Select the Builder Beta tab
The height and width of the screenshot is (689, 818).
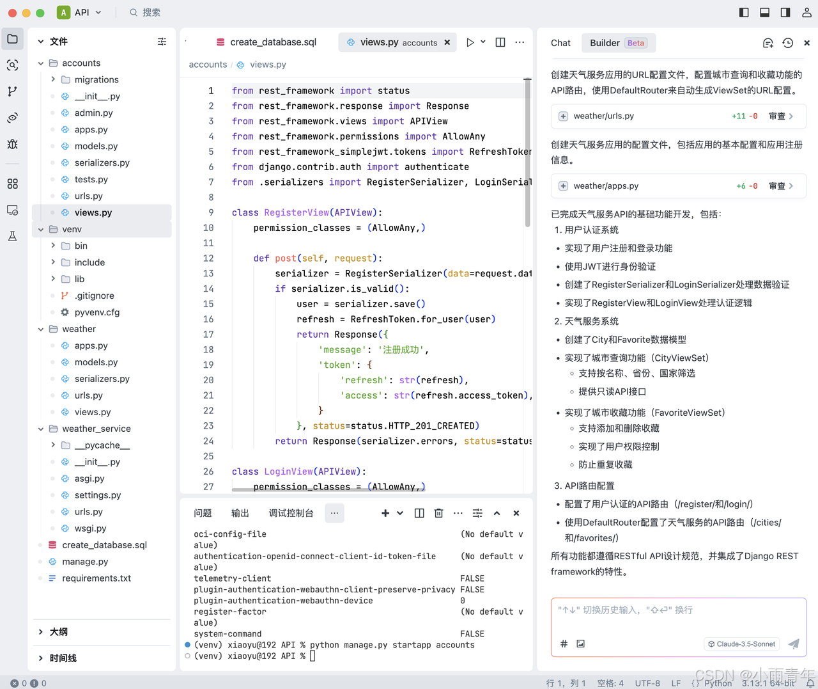[618, 43]
